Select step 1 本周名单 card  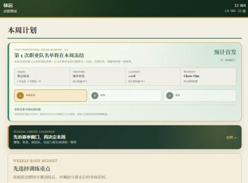[50, 96]
